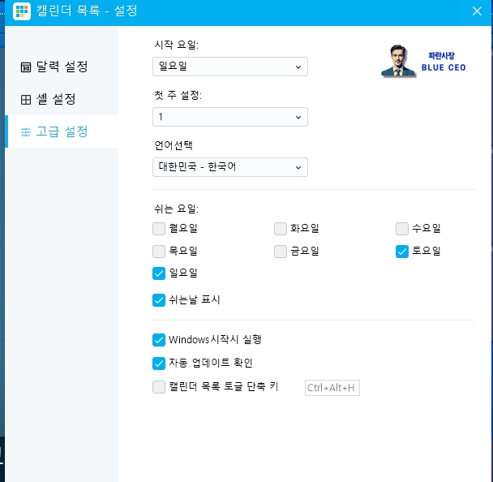This screenshot has width=493, height=482.
Task: Open the 언어선택 dropdown 대한민국 - 한국어
Action: (229, 167)
